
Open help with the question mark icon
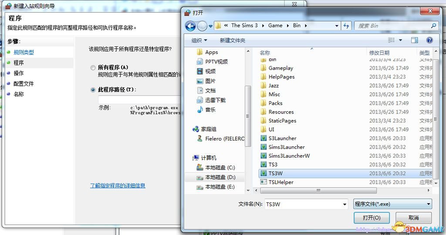[x=429, y=40]
